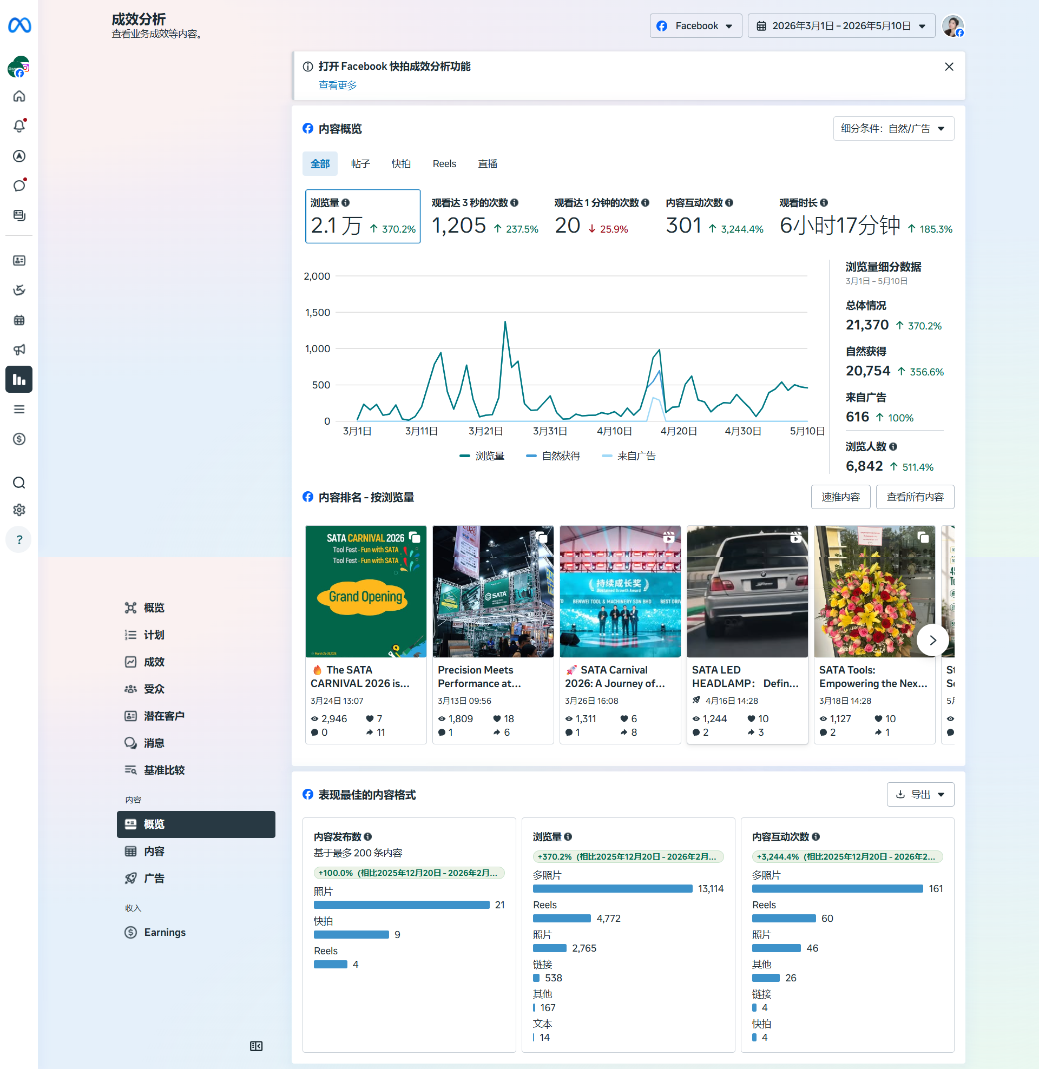Open all tools with the hamburger icon
Image resolution: width=1039 pixels, height=1069 pixels.
19,409
